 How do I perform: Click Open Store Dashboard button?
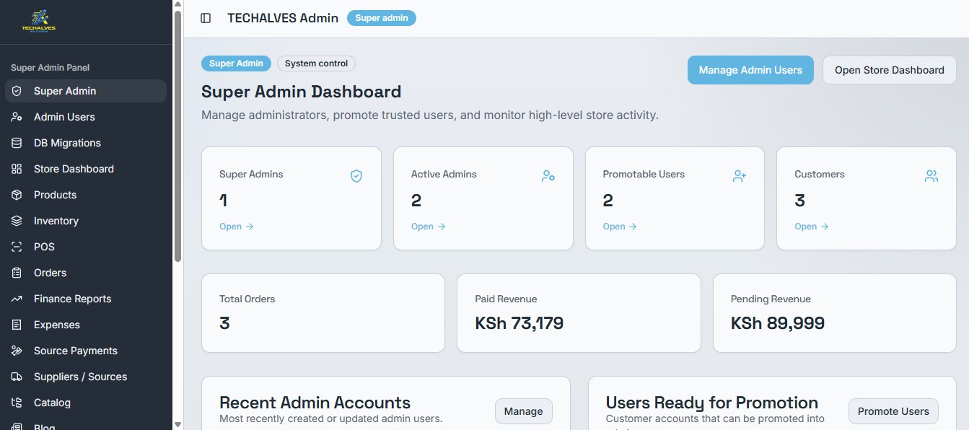890,70
